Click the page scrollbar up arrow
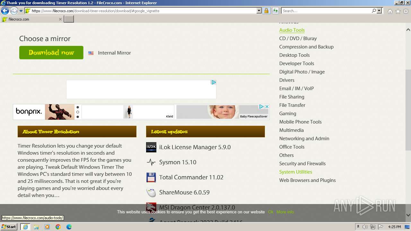Image resolution: width=411 pixels, height=231 pixels. [x=408, y=30]
